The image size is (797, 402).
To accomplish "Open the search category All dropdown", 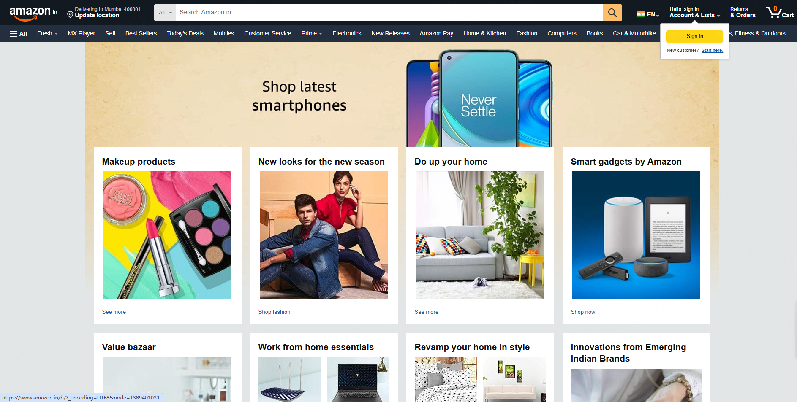I will (165, 13).
